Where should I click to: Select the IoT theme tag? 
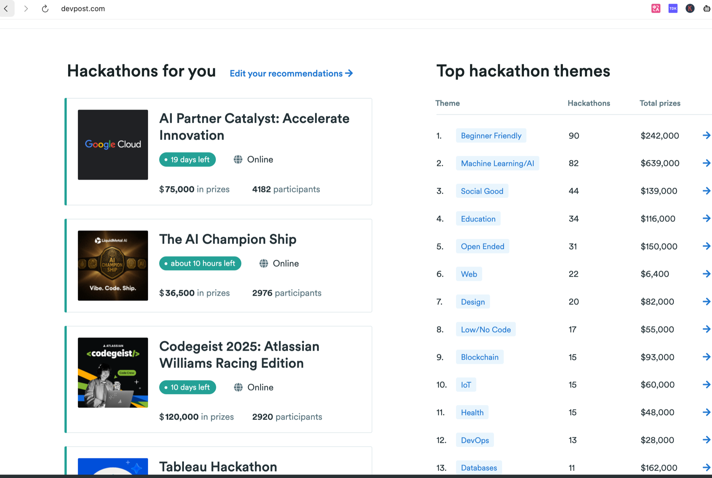pyautogui.click(x=466, y=385)
